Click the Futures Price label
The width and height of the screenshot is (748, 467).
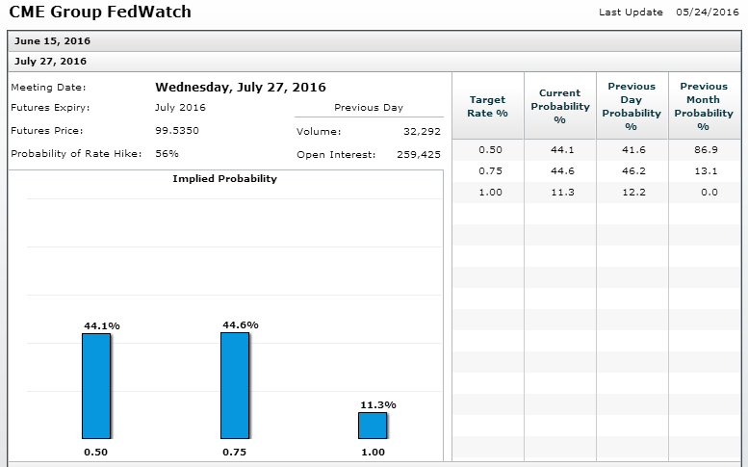[x=47, y=131]
